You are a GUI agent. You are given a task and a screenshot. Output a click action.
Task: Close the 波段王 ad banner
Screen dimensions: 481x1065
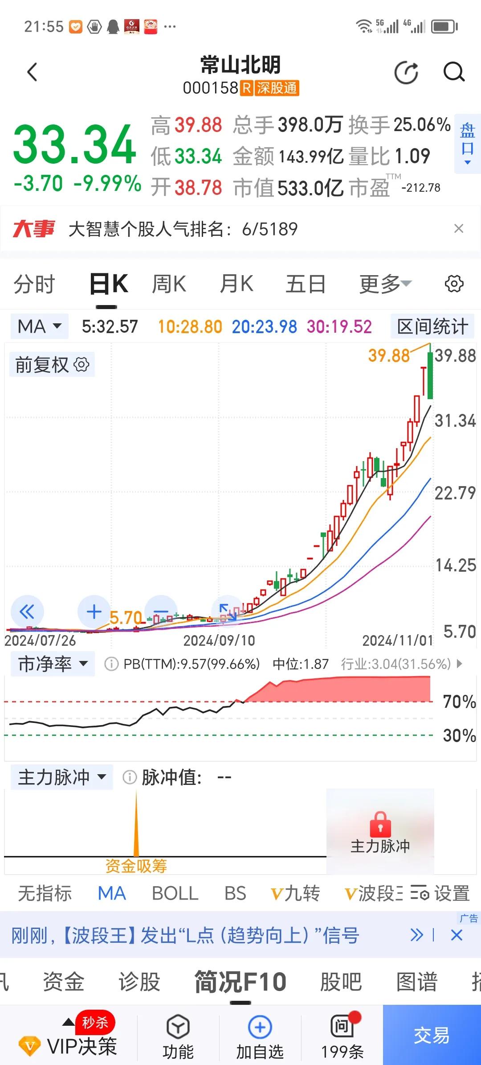[457, 935]
